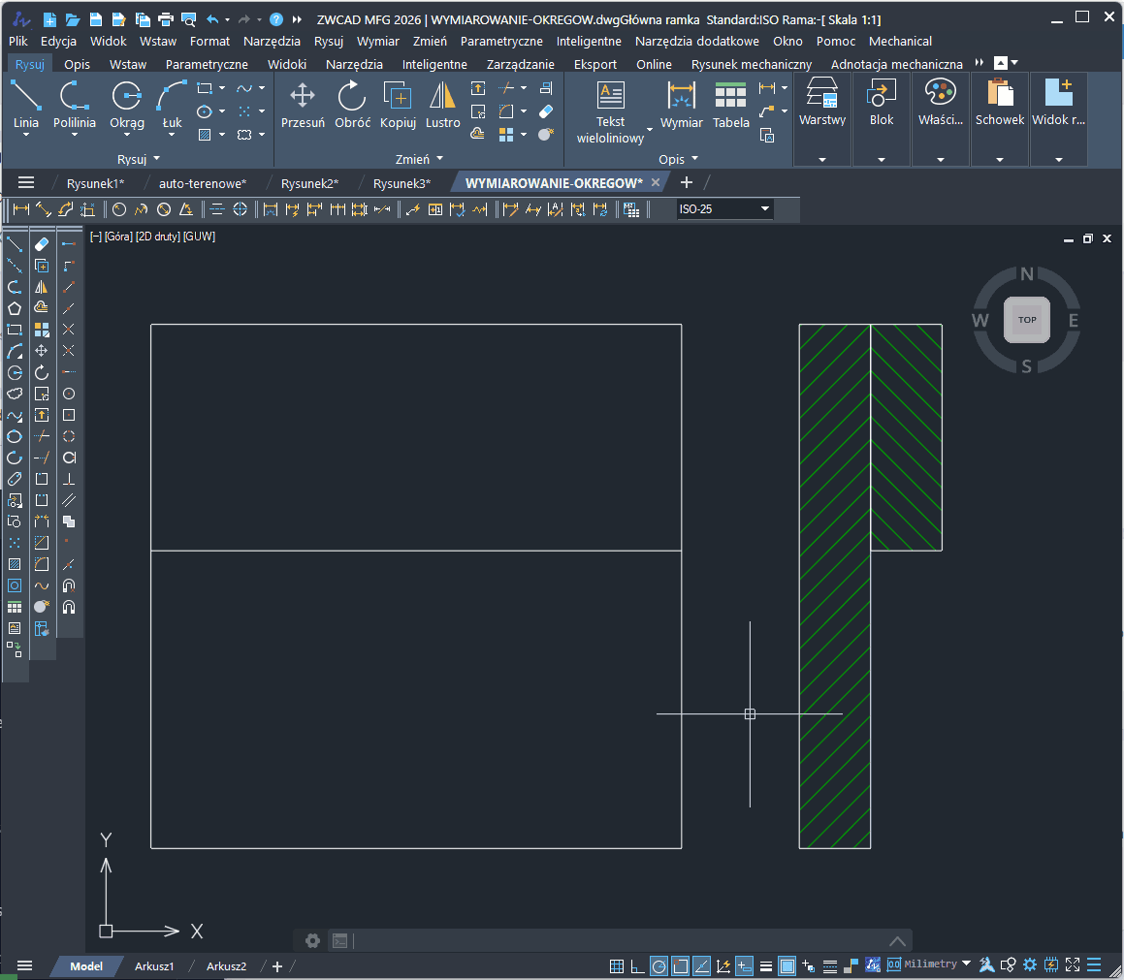
Task: Switch to the auto-terenowe* drawing tab
Action: [202, 183]
